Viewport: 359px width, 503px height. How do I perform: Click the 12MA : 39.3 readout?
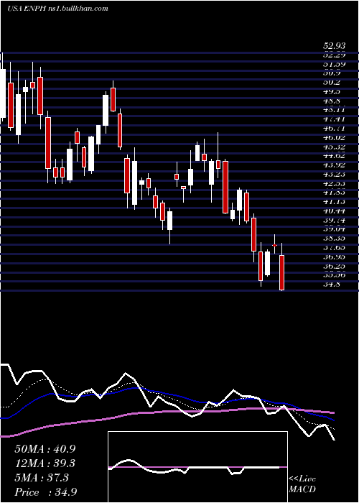(x=45, y=463)
